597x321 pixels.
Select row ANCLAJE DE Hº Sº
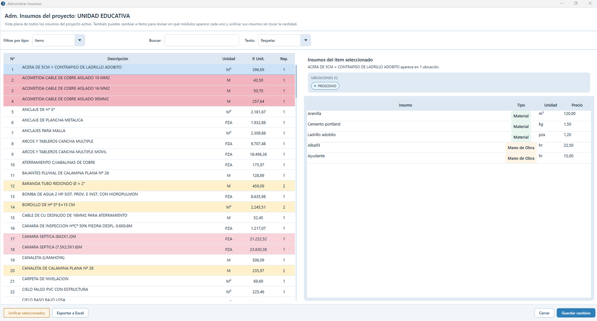click(x=149, y=112)
